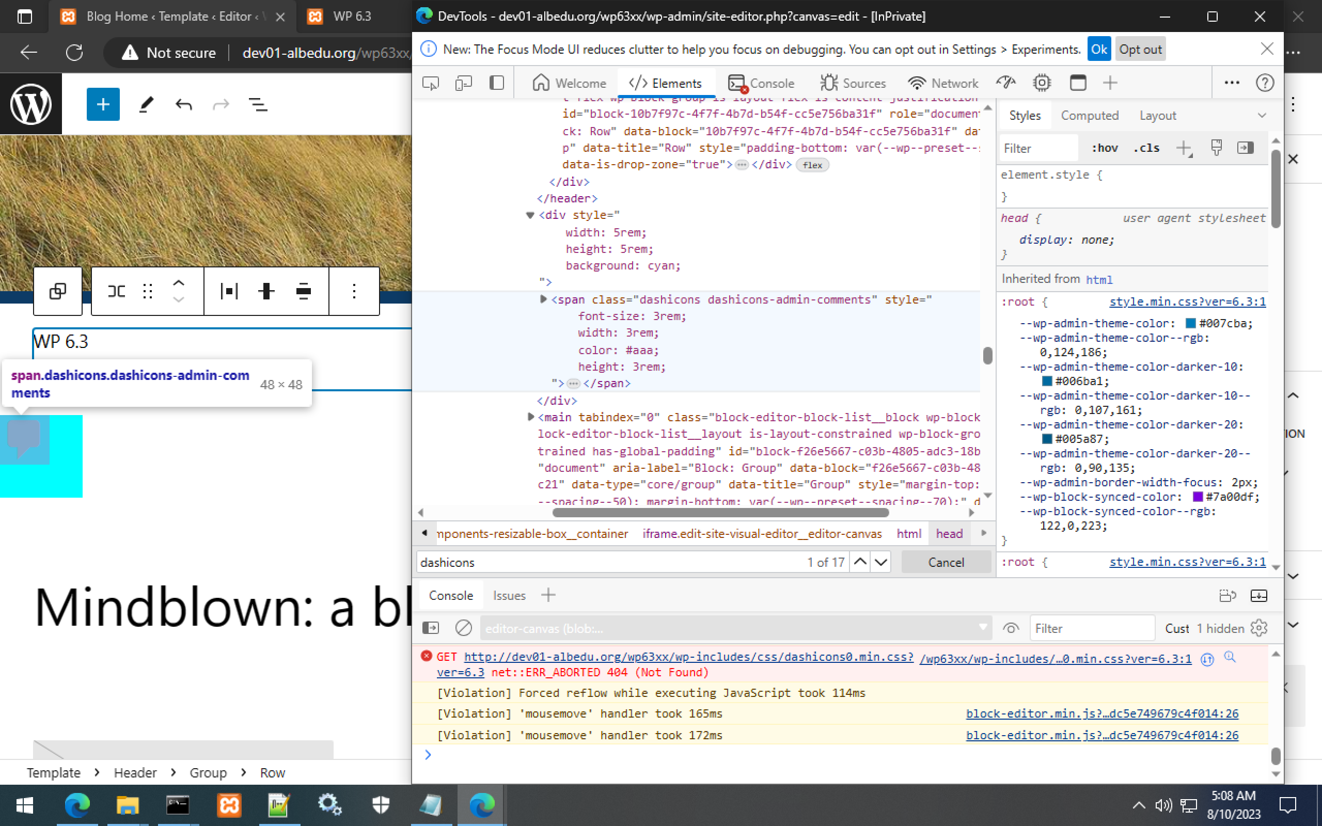Expand the span dashicons-admin-comments node
Image resolution: width=1322 pixels, height=826 pixels.
click(542, 299)
